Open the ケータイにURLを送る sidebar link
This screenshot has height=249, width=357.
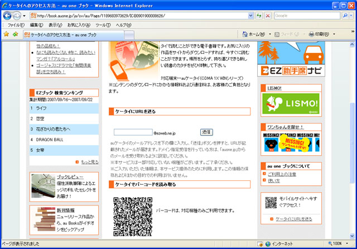(294, 219)
